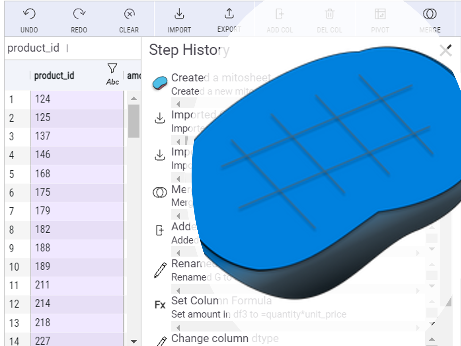The height and width of the screenshot is (346, 461).
Task: Click the Add Col icon
Action: 279,14
